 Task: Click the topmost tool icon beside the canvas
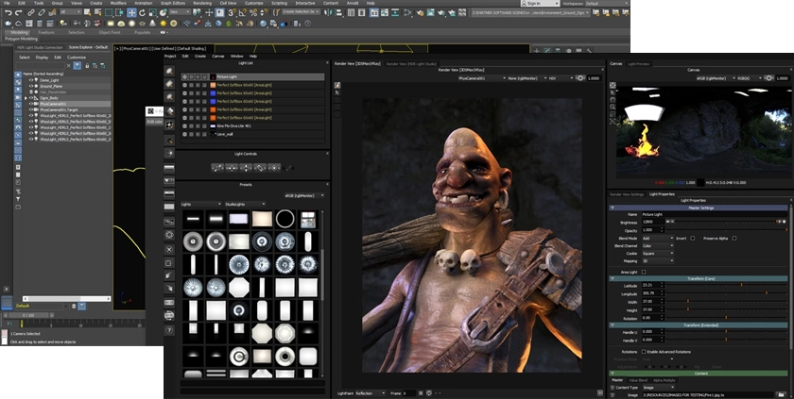(613, 85)
